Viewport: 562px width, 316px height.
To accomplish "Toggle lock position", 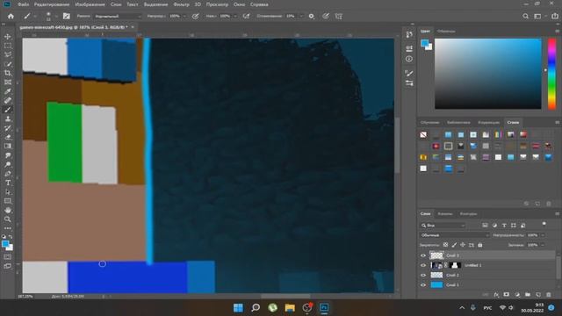I will point(463,245).
